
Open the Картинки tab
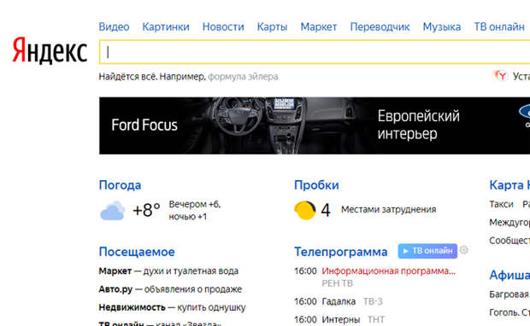tap(166, 26)
